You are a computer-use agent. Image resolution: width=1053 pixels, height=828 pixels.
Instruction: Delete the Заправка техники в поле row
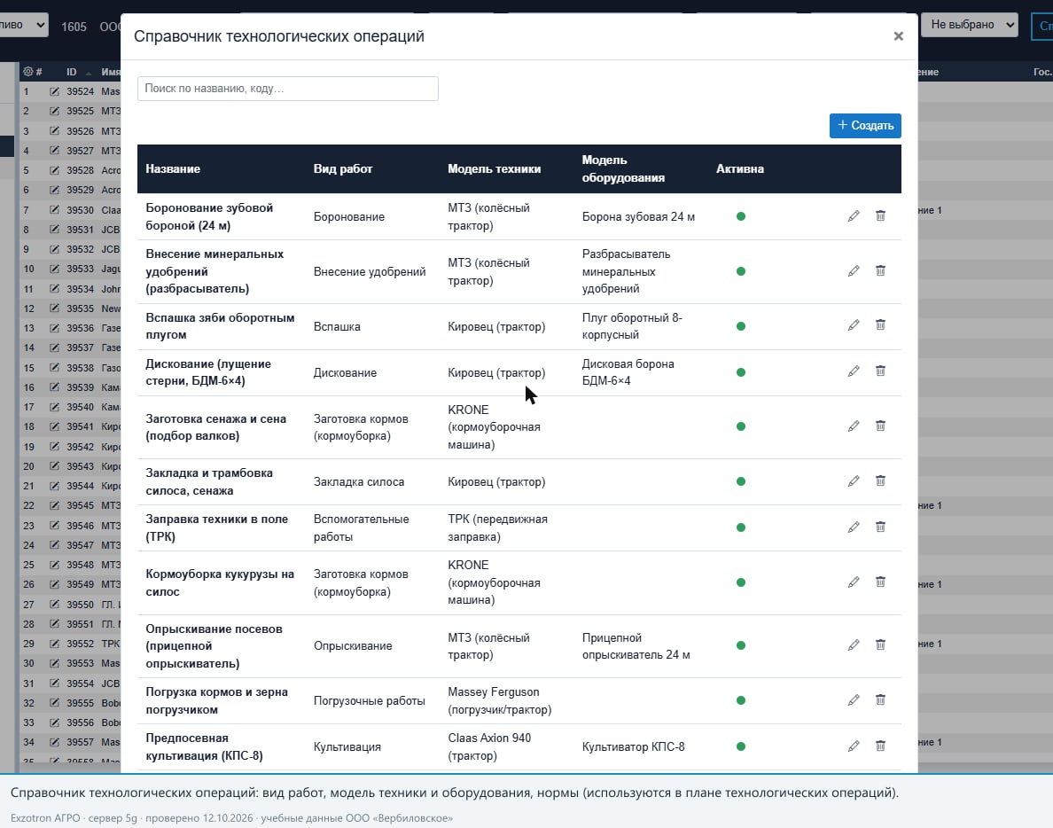[x=880, y=527]
